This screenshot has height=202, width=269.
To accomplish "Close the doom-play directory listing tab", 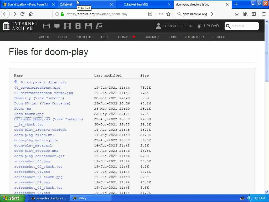I will [227, 4].
